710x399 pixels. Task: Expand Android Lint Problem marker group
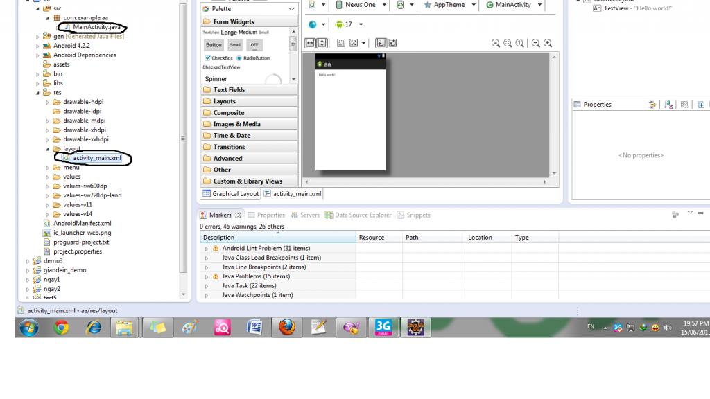(x=207, y=249)
